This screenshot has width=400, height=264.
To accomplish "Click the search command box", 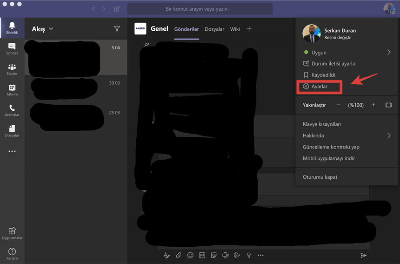I will 200,9.
